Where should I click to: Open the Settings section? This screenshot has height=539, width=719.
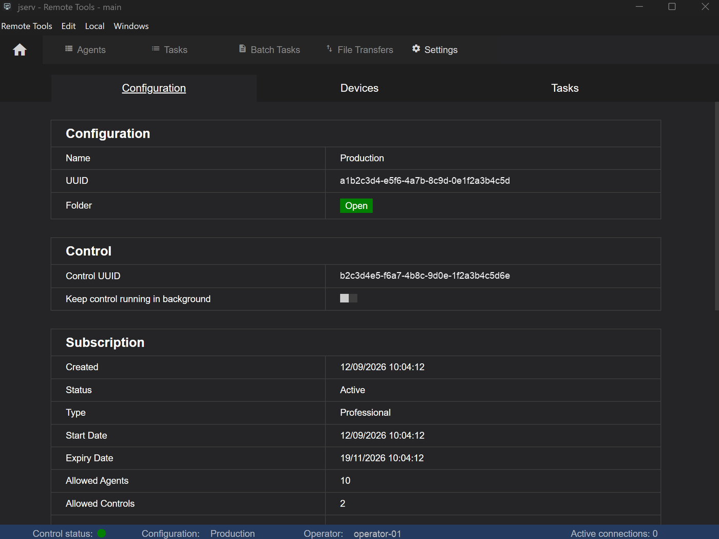pos(434,50)
